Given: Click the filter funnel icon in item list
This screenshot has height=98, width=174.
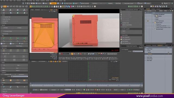Looking at the screenshot, I should [x=172, y=11].
